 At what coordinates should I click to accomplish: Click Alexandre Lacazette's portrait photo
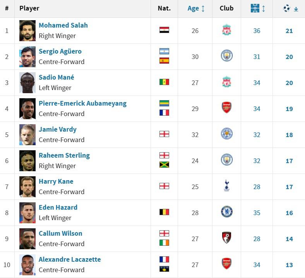tap(27, 265)
